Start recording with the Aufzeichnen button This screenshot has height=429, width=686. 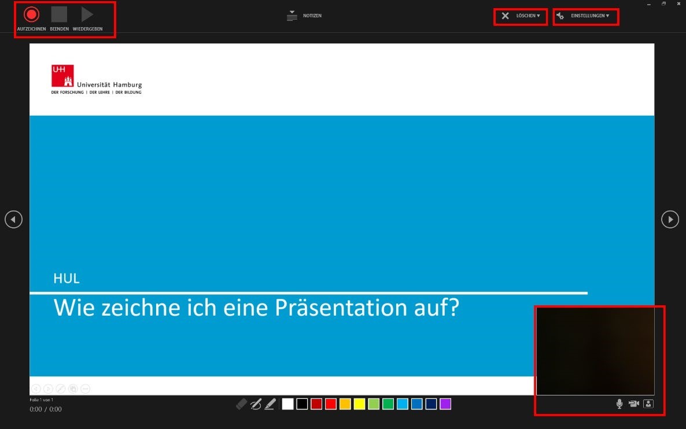31,15
